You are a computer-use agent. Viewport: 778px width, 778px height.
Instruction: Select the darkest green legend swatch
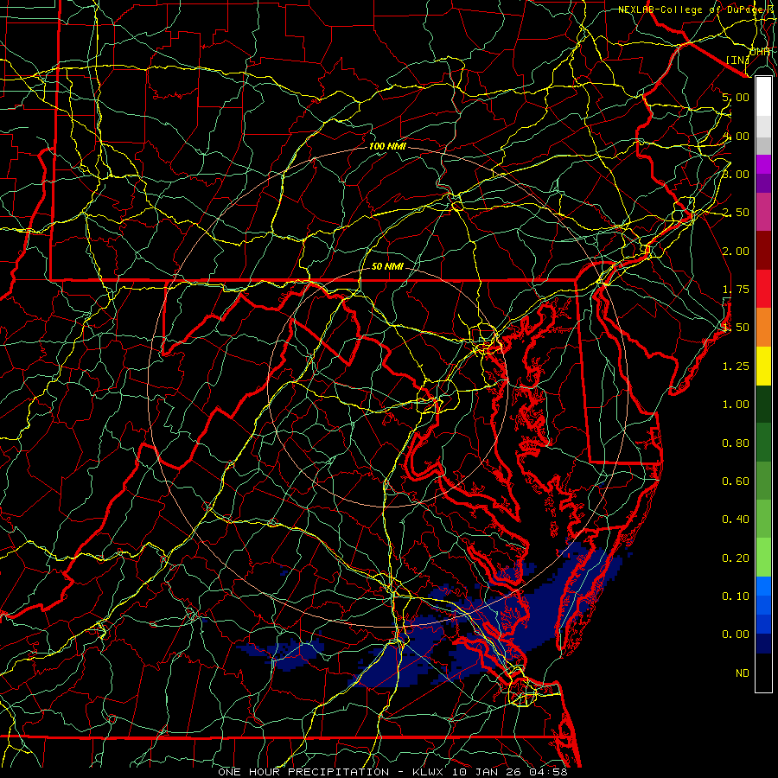pyautogui.click(x=763, y=404)
